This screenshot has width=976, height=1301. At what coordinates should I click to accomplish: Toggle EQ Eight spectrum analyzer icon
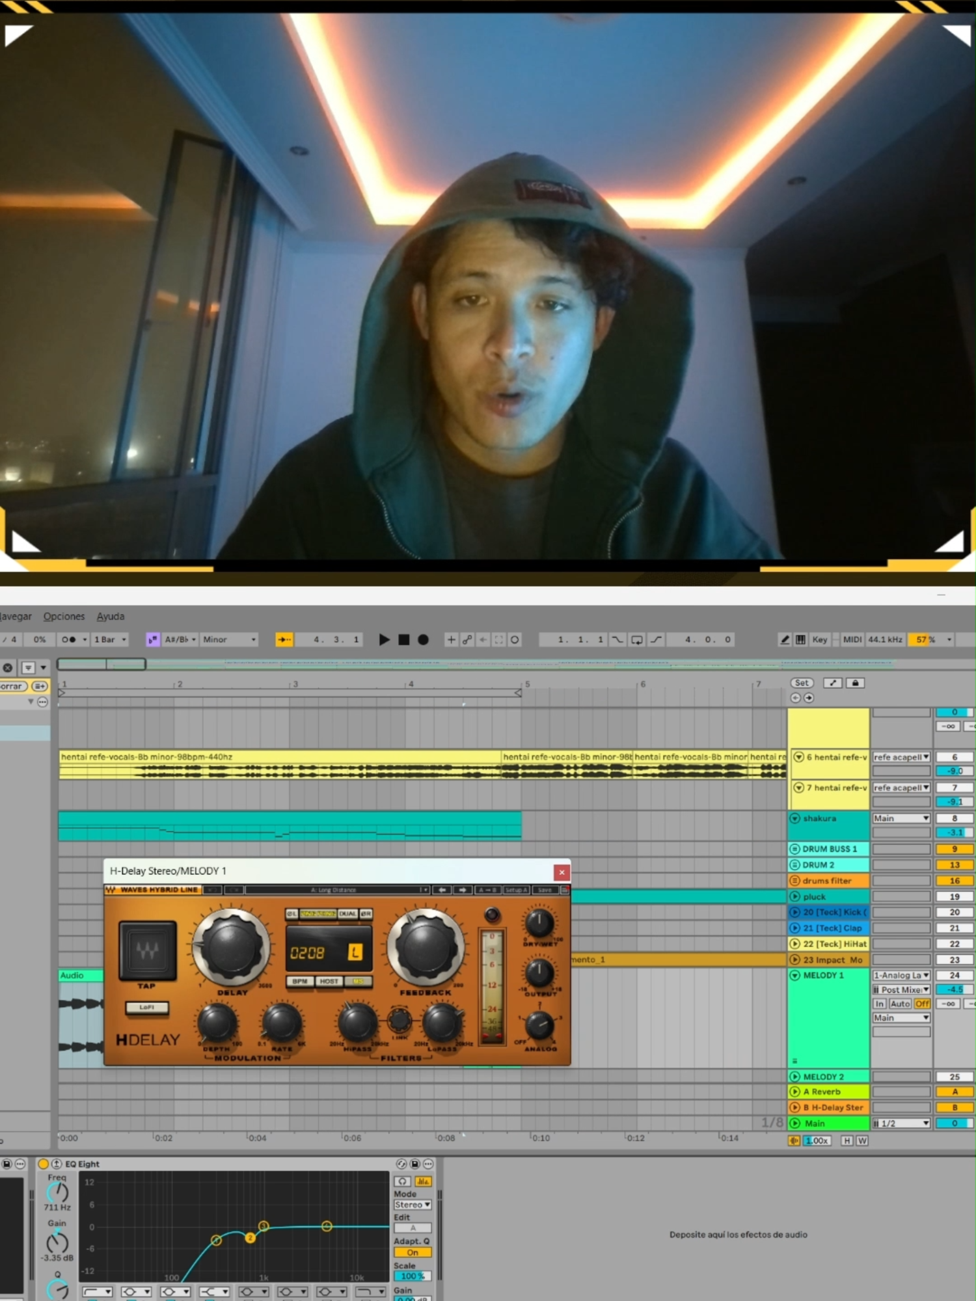click(x=423, y=1181)
